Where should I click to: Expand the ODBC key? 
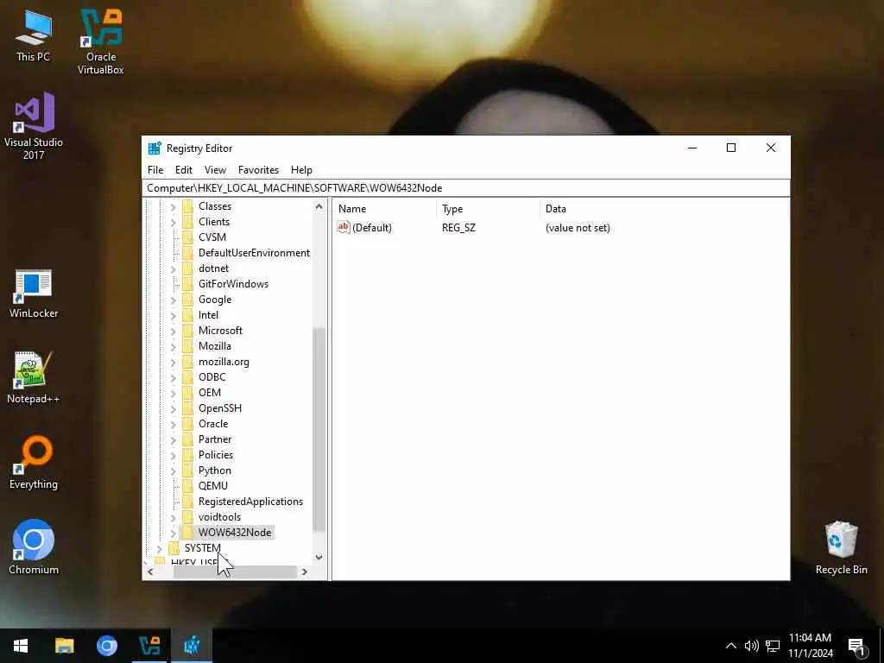[x=174, y=377]
